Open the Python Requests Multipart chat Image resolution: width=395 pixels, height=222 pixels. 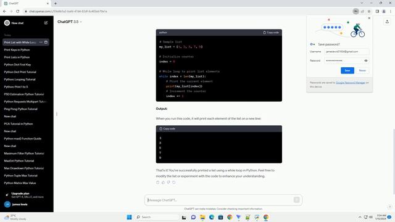pyautogui.click(x=26, y=101)
